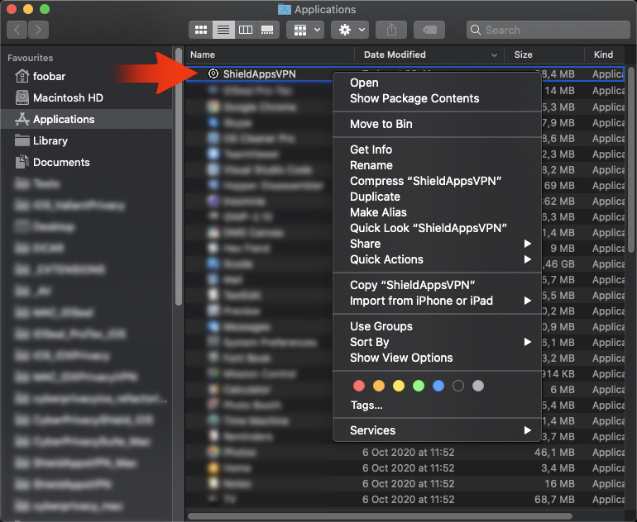Select the ShieldAppsVPN file name
The height and width of the screenshot is (522, 637).
[260, 74]
